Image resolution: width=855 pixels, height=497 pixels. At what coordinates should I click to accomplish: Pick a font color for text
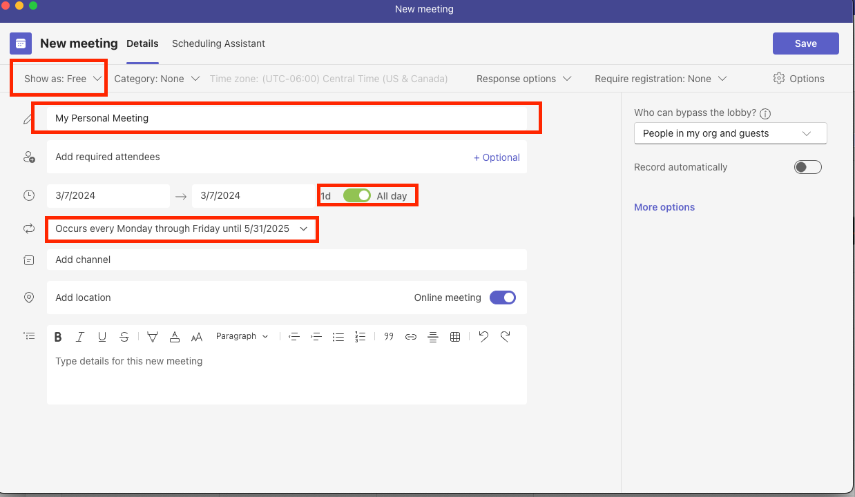coord(175,337)
